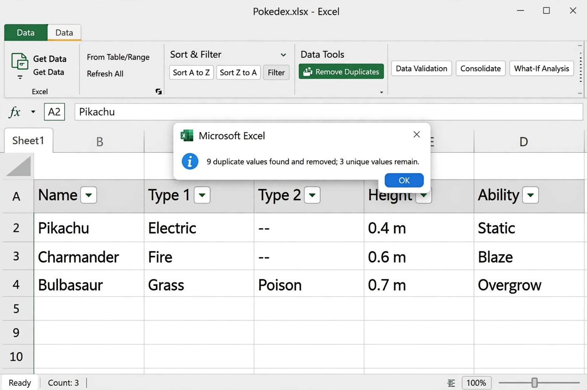Expand the Sort & Filter group chevron
587x390 pixels.
(283, 55)
